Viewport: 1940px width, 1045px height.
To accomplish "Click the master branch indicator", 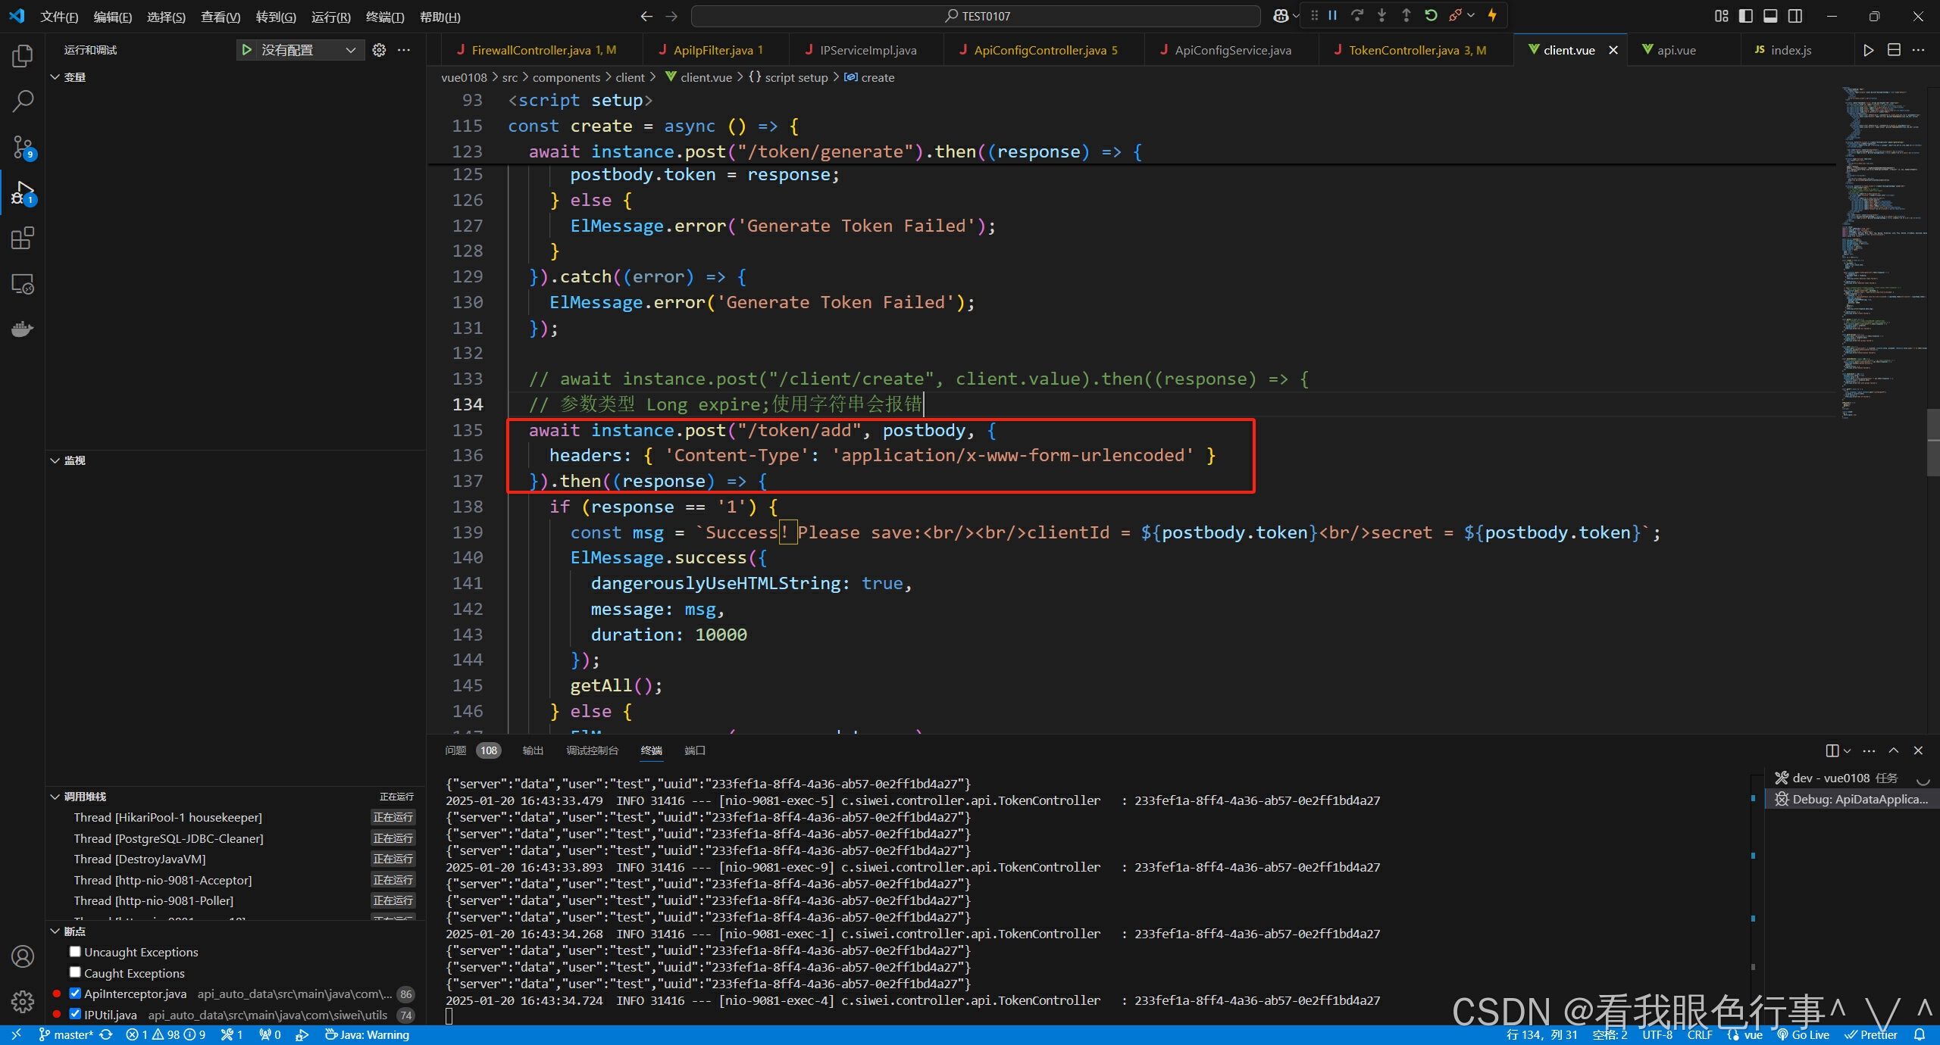I will (67, 1034).
